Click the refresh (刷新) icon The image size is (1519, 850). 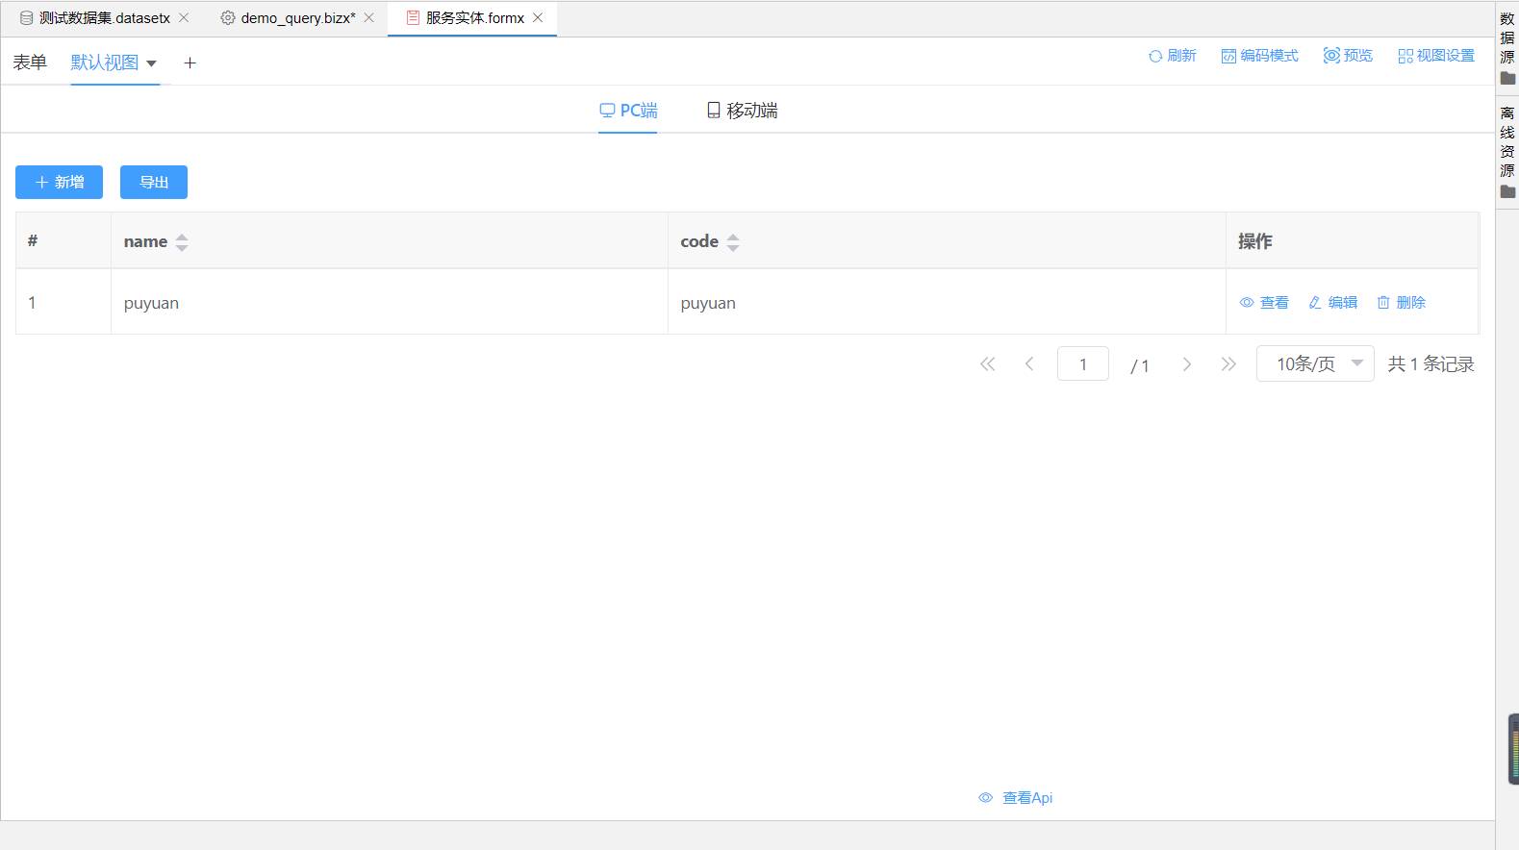pyautogui.click(x=1155, y=56)
